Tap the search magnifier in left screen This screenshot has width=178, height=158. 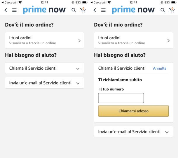coord(74,10)
